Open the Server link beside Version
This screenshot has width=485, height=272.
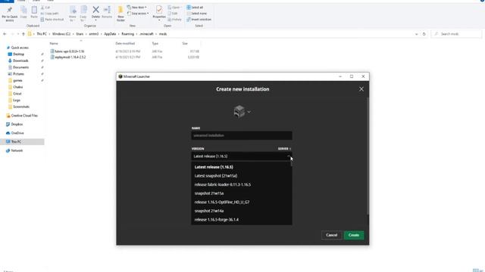(284, 149)
